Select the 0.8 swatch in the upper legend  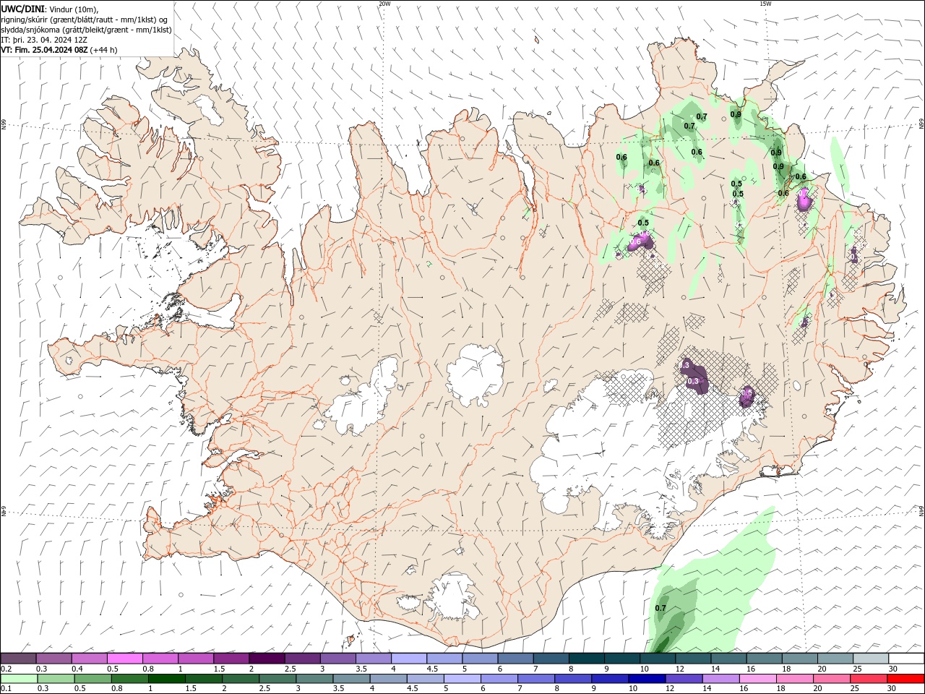coord(160,659)
